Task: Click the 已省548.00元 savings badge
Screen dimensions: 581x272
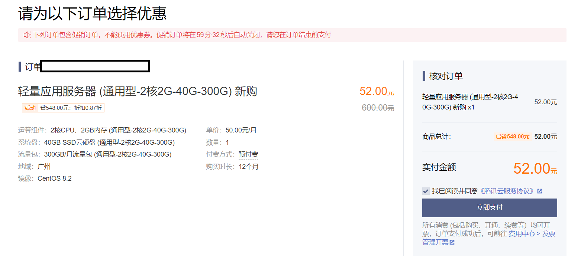Action: (x=513, y=137)
